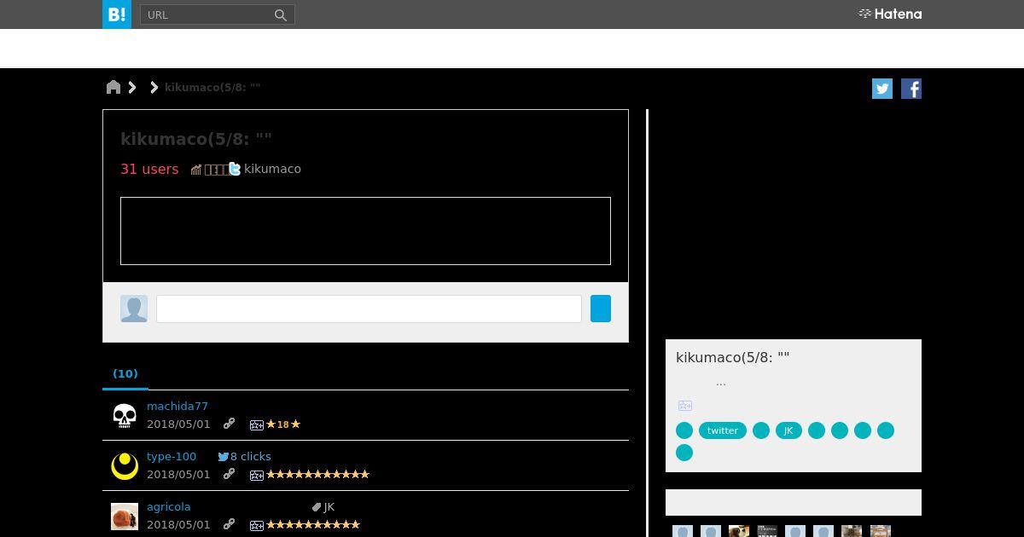Select the JK tag pill in sidebar

[788, 430]
